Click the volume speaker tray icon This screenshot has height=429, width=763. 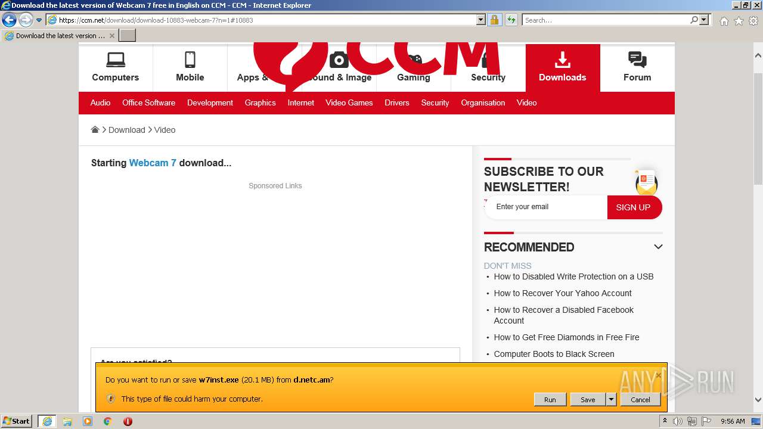click(678, 421)
